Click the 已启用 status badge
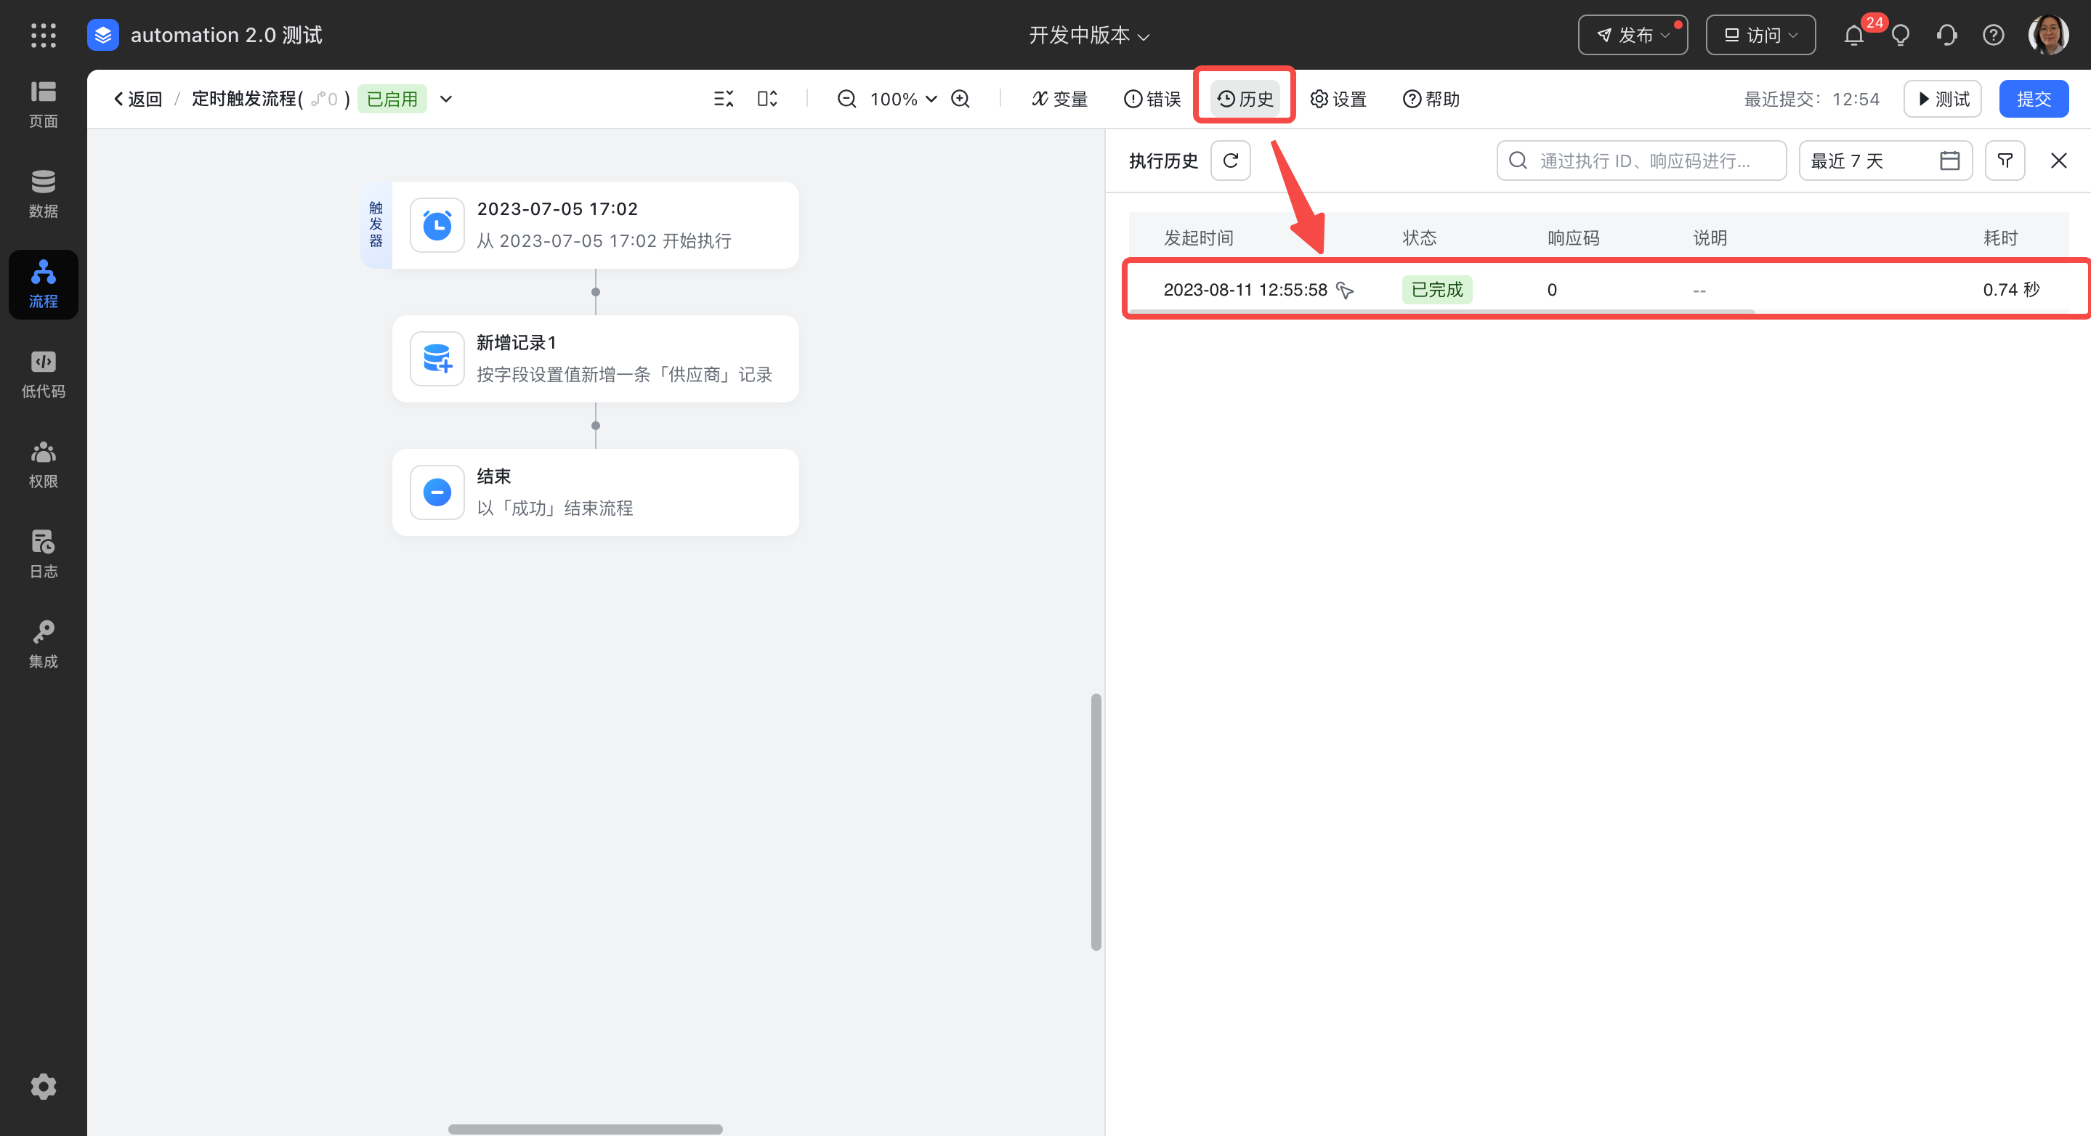2091x1136 pixels. 392,99
